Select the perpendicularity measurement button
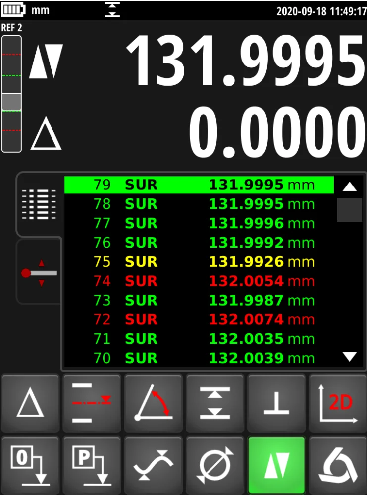Screen dimensions: 367x496 tap(276, 403)
